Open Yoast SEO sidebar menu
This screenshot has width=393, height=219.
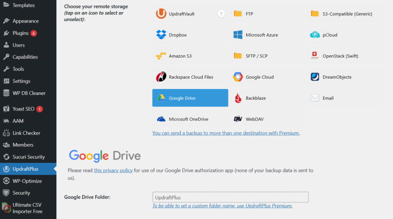[23, 109]
